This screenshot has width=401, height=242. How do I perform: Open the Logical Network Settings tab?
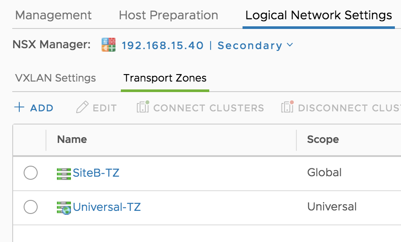click(x=319, y=15)
